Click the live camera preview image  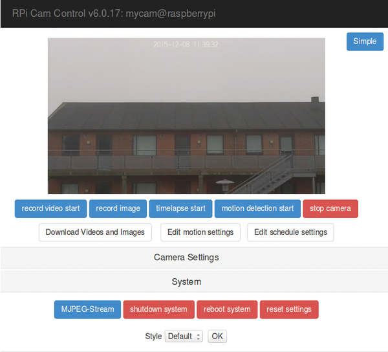click(186, 116)
